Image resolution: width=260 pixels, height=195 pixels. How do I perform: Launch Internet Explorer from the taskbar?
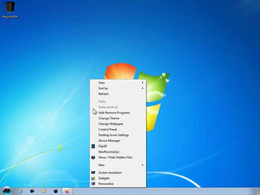21,191
